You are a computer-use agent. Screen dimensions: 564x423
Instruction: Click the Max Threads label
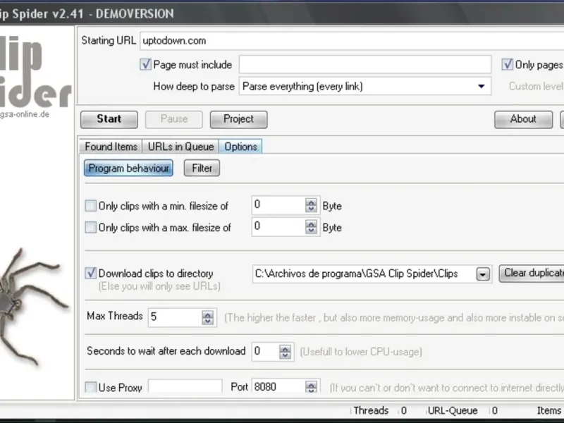click(x=115, y=316)
